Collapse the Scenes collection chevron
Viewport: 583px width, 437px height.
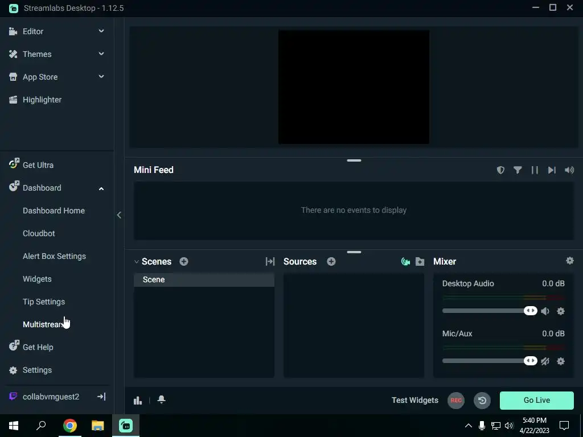[x=137, y=262]
